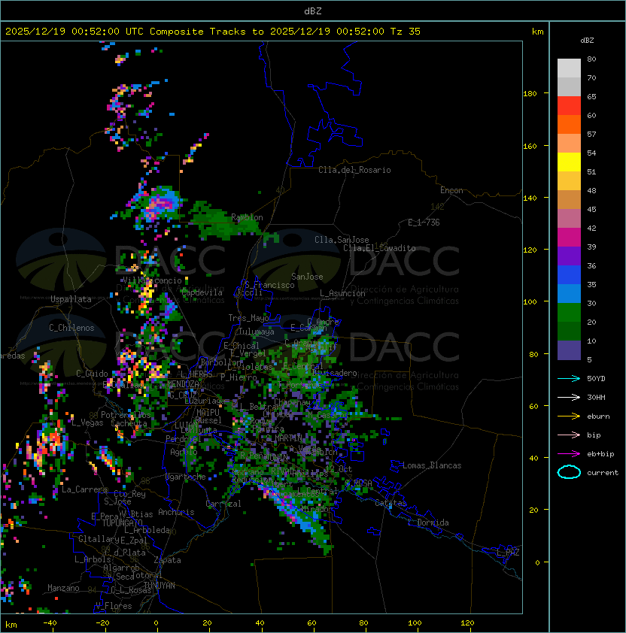The image size is (626, 633).
Task: Select the magenta 39–42 dBZ band
Action: coord(569,238)
